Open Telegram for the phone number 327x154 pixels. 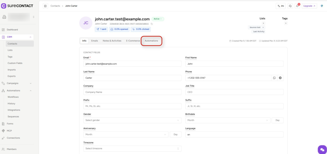coord(280,78)
